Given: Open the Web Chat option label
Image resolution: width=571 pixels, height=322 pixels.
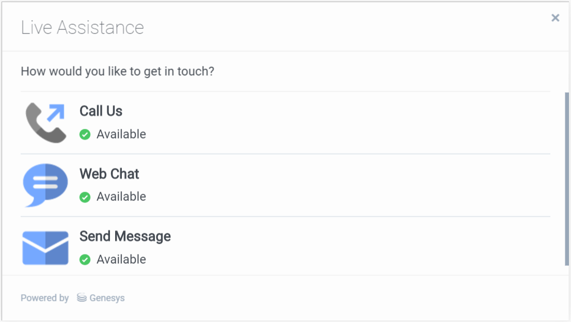Looking at the screenshot, I should 109,174.
